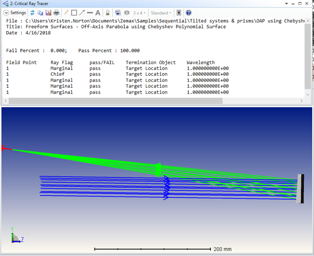
Task: Select the text annotation tool
Action: point(98,13)
